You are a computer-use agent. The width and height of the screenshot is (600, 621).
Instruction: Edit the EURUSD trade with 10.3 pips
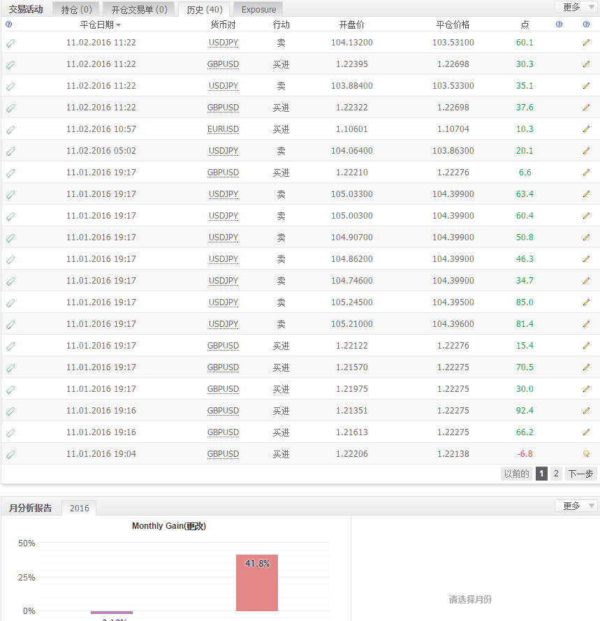coord(586,129)
